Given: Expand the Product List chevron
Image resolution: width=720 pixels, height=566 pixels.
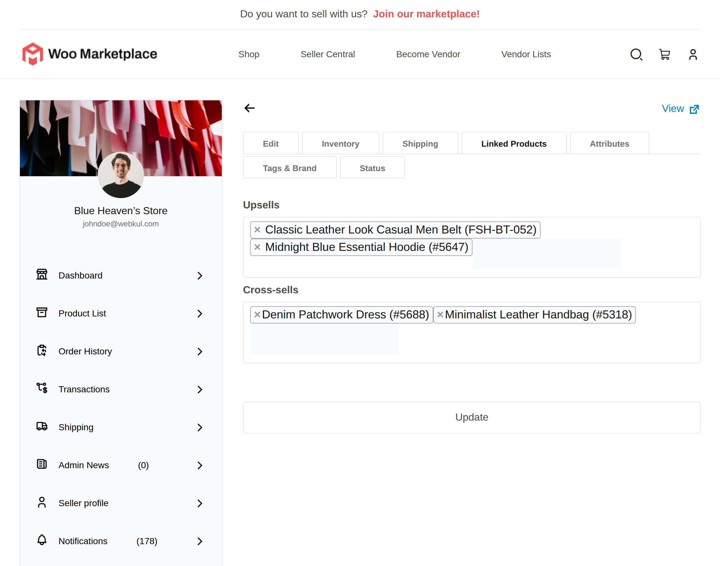Looking at the screenshot, I should click(x=200, y=314).
